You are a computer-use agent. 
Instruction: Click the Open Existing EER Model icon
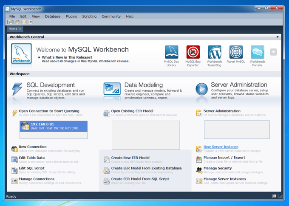[107, 113]
